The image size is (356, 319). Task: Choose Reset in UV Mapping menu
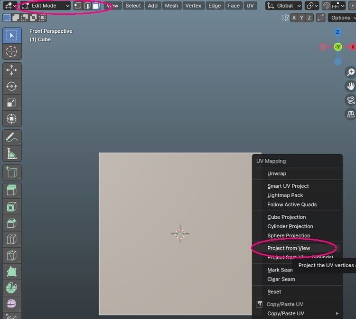tap(297, 292)
